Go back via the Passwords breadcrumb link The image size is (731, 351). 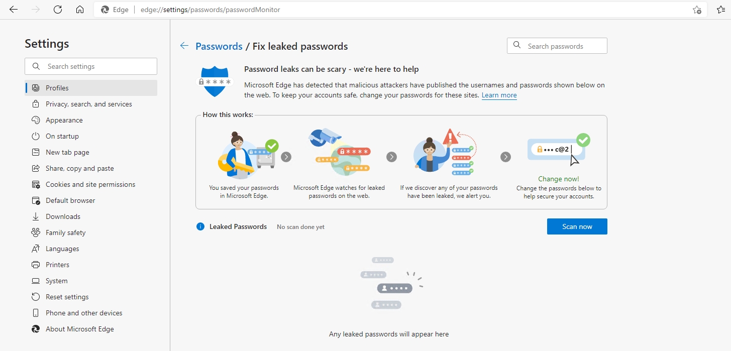click(x=219, y=46)
